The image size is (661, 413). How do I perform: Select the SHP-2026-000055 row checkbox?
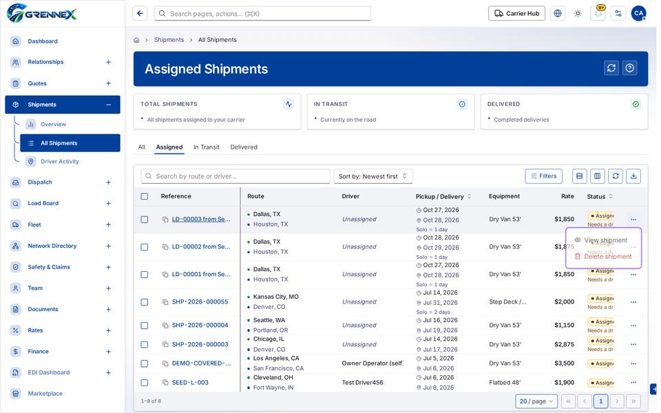point(145,302)
